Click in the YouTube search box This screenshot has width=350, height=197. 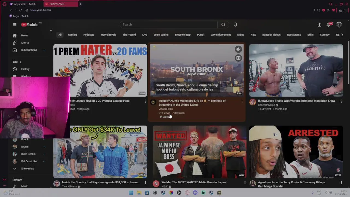coord(168,25)
